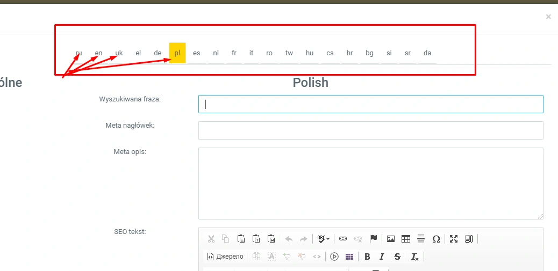This screenshot has height=271, width=558.
Task: Select the 'de' language tab
Action: (158, 53)
